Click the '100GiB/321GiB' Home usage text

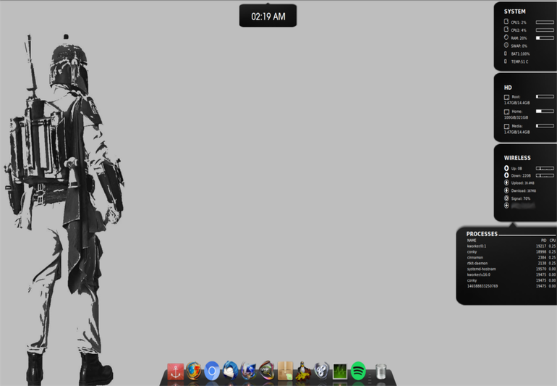coord(516,117)
